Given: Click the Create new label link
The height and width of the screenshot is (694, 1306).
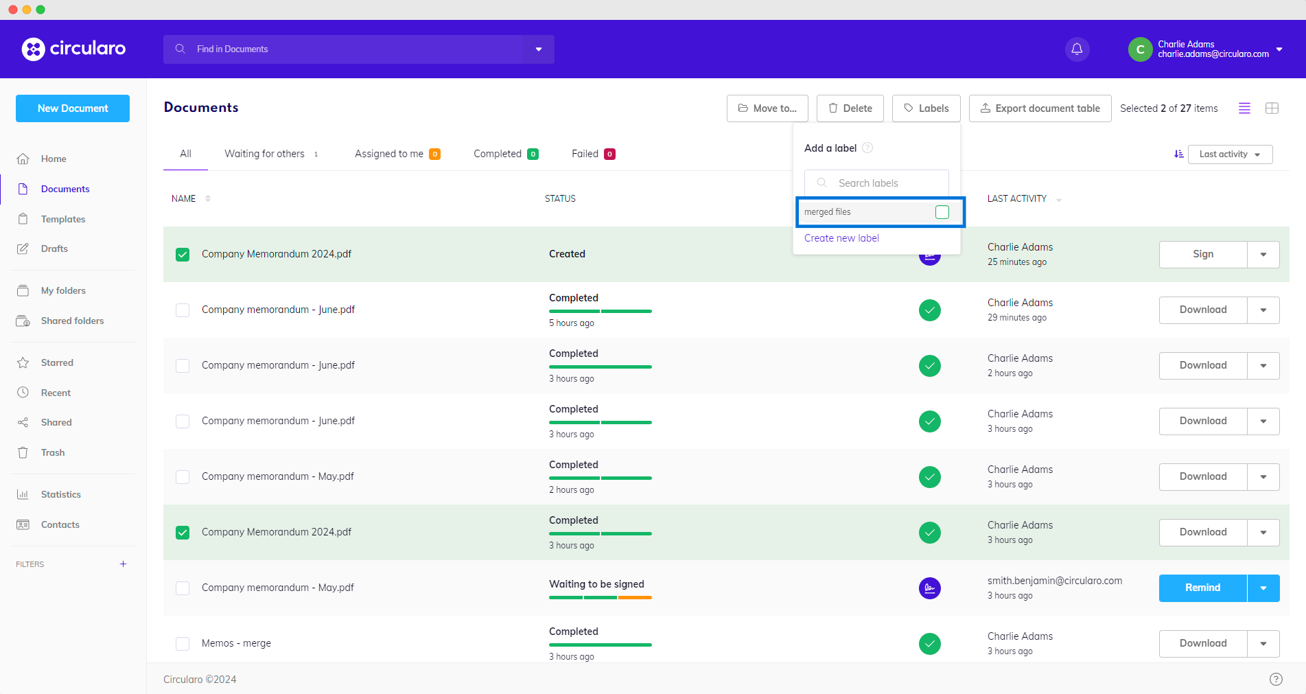Looking at the screenshot, I should [x=841, y=238].
